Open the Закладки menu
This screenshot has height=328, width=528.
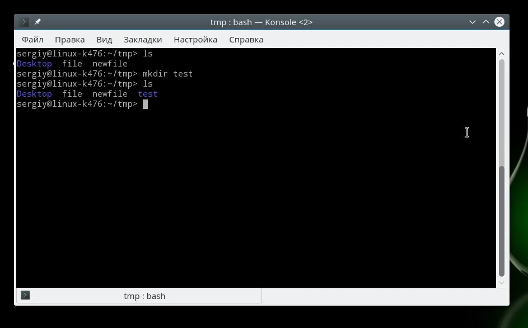point(143,40)
